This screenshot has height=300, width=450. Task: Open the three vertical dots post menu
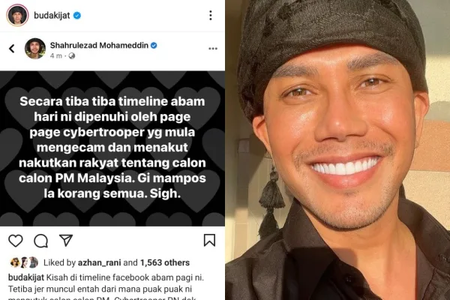point(211,15)
